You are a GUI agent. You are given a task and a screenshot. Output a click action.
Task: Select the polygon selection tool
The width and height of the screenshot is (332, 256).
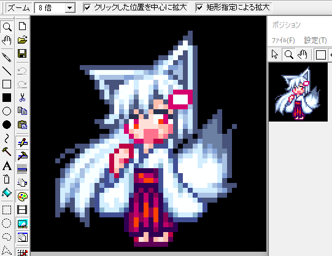(x=7, y=250)
